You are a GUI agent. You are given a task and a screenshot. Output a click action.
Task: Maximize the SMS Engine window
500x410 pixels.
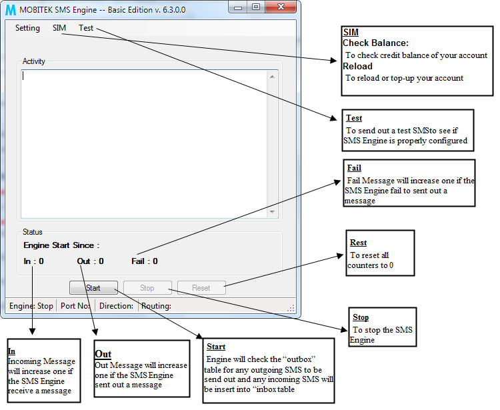[x=256, y=7]
